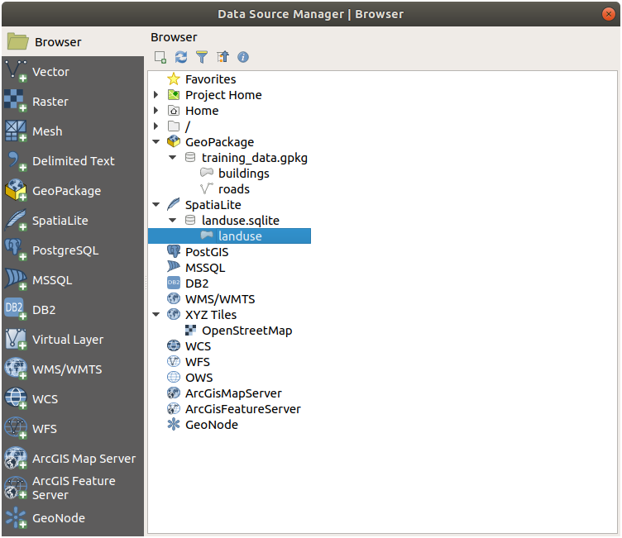Screen dimensions: 622x538
Task: Click the Virtual Layer sidebar icon
Action: (17, 340)
